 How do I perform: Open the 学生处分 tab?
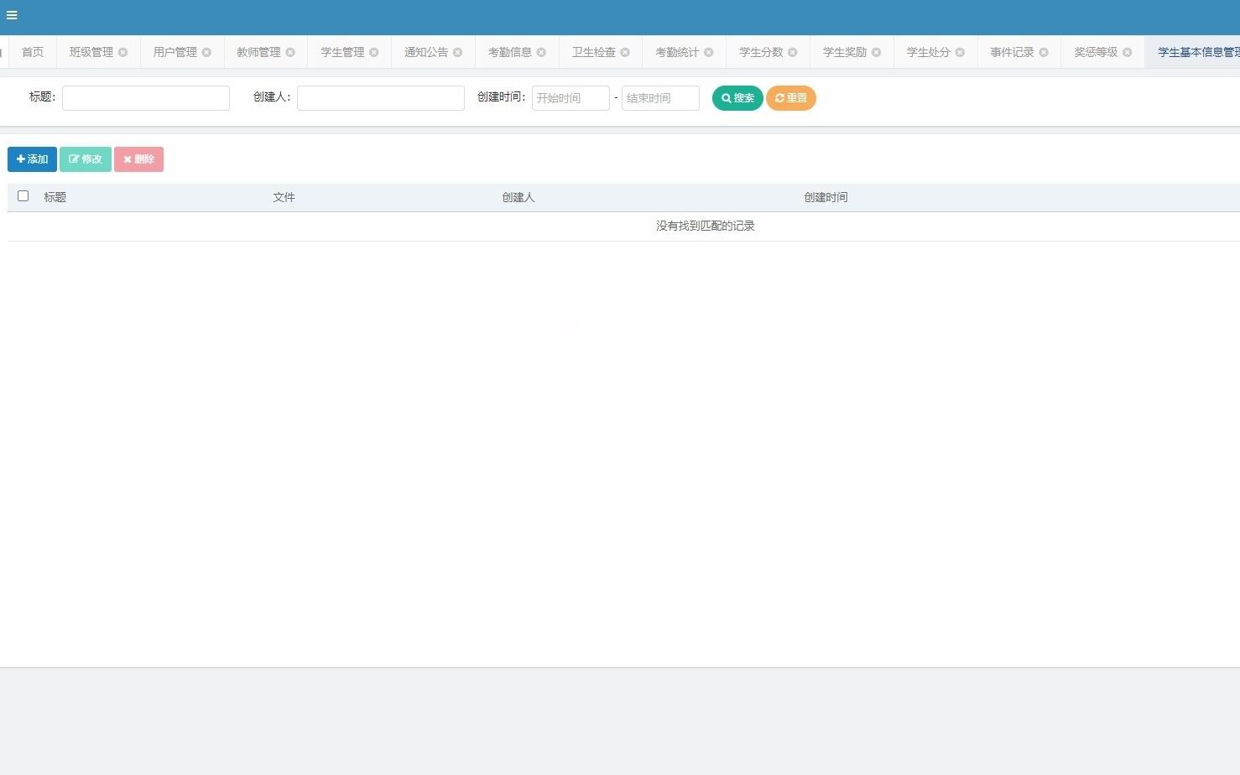point(929,52)
